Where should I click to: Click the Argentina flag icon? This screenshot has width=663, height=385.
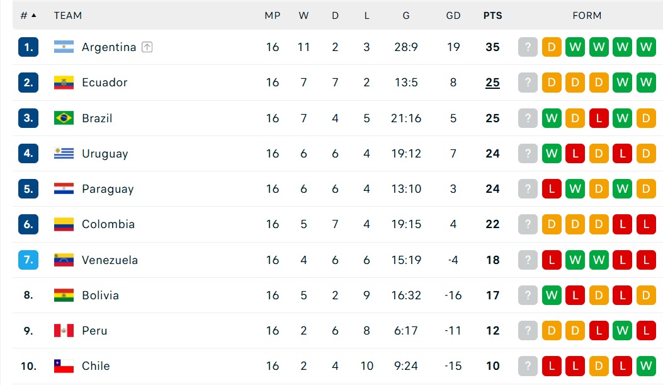click(64, 47)
